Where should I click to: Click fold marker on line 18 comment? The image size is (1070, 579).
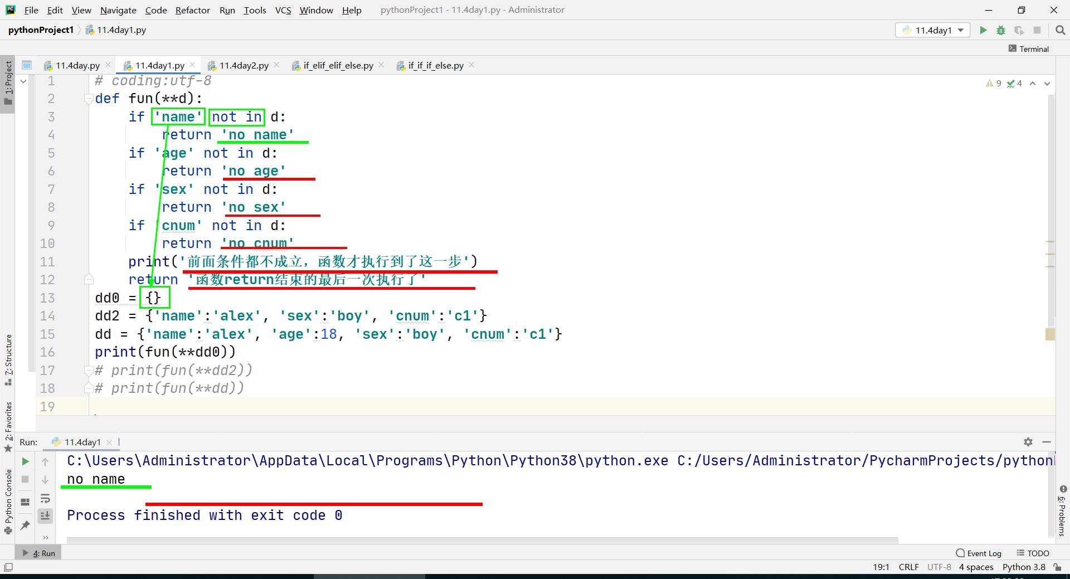88,388
